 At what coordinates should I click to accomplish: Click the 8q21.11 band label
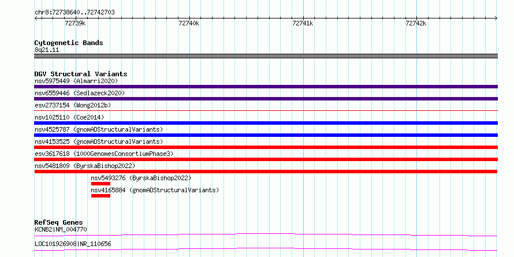click(x=47, y=50)
